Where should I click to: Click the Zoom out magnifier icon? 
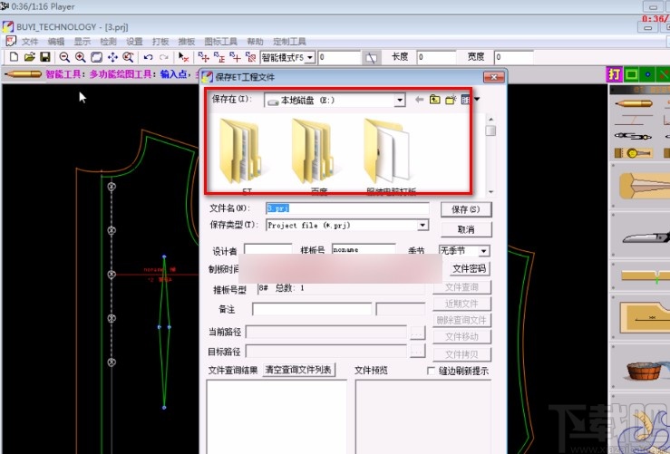pos(64,57)
